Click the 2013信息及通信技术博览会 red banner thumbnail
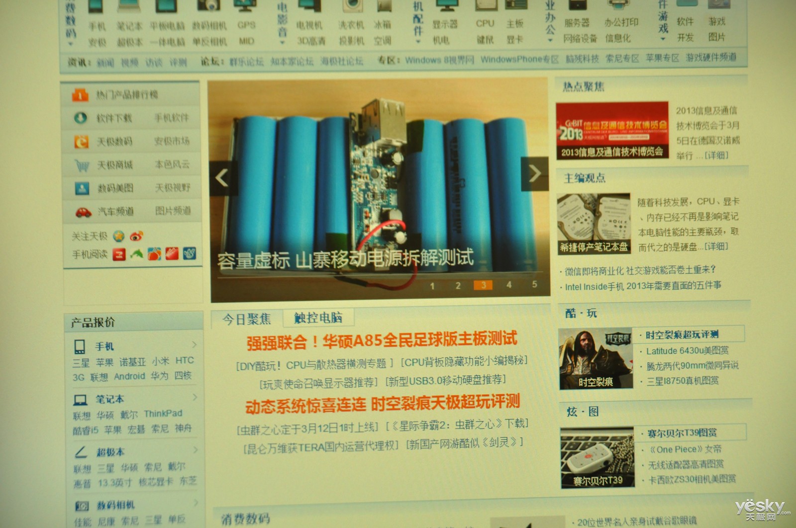The image size is (796, 528). pyautogui.click(x=612, y=131)
